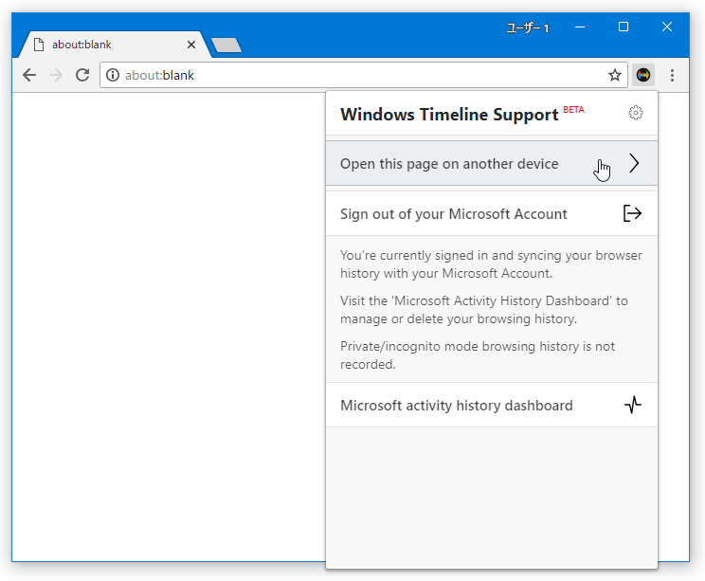The width and height of the screenshot is (705, 581).
Task: Open the ユーザー 1 profile button
Action: coord(528,27)
